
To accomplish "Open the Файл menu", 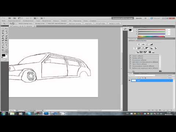I will (4, 21).
